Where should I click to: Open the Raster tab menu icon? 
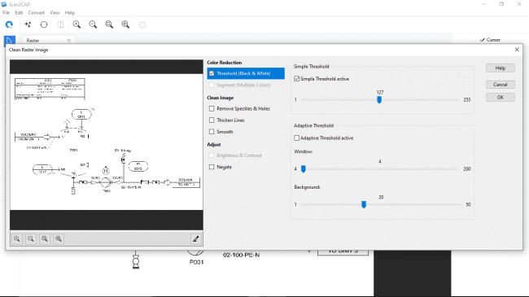69,41
